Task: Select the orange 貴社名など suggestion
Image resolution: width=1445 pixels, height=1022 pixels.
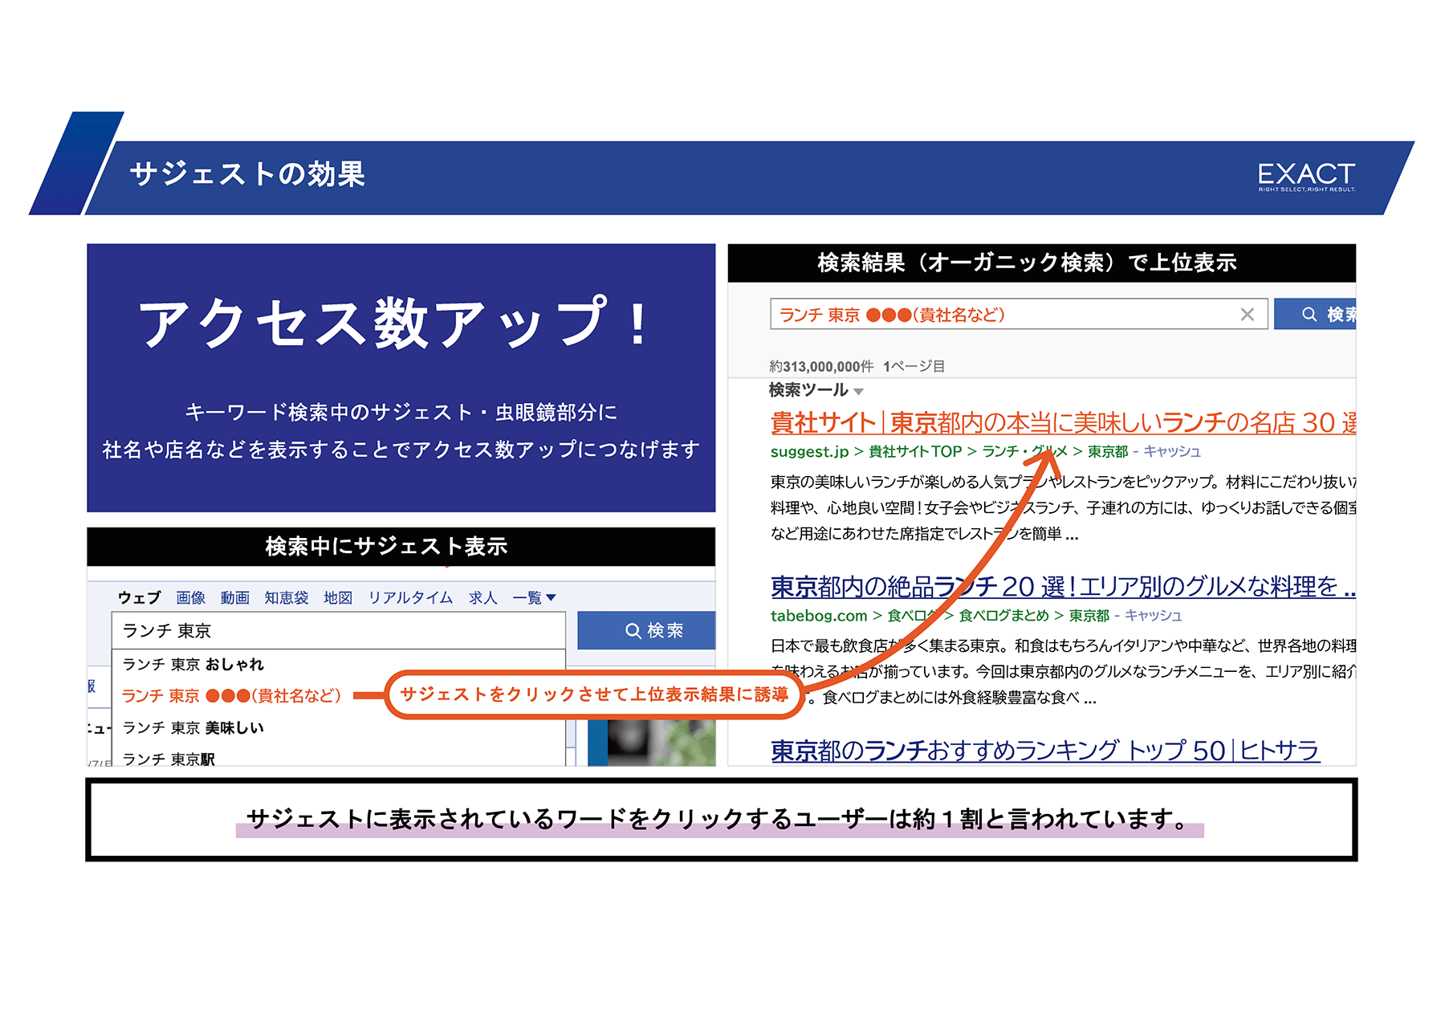Action: (x=231, y=695)
